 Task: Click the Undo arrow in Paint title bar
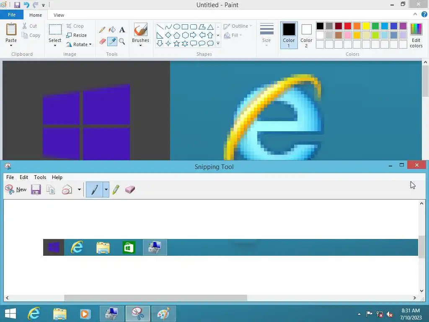click(26, 5)
